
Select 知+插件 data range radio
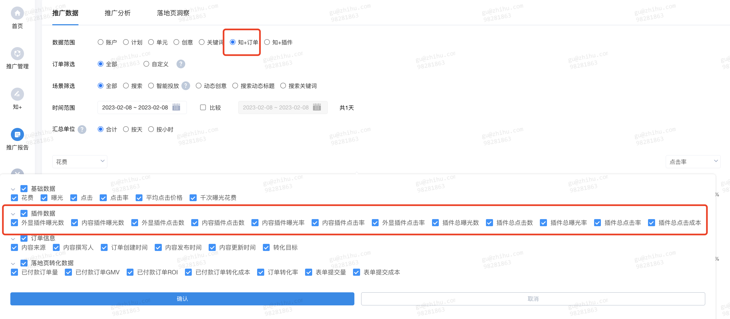pos(267,42)
